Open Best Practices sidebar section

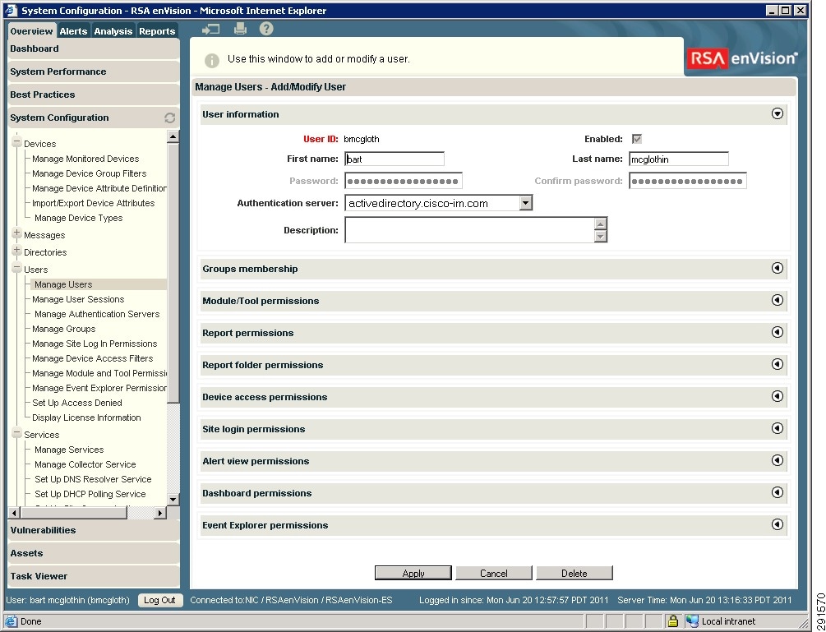[x=94, y=95]
